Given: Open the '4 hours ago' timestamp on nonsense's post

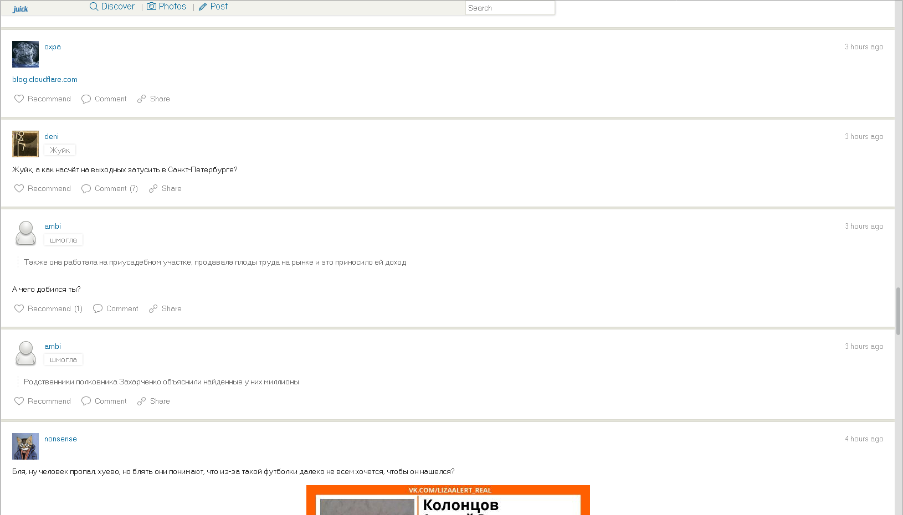Looking at the screenshot, I should coord(864,439).
